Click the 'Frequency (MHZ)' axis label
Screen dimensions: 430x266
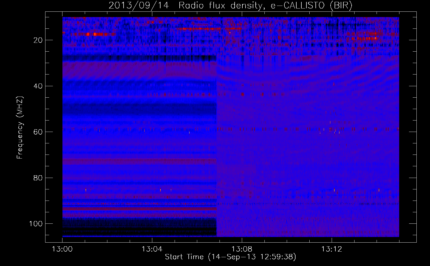click(20, 128)
